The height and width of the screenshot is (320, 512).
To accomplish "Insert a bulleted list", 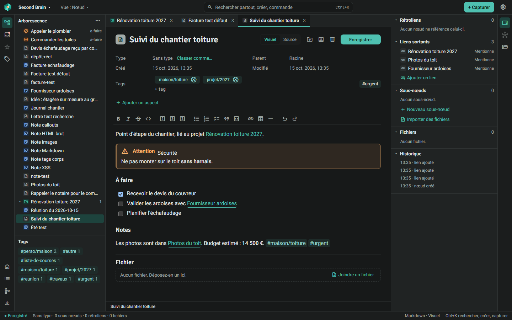I will click(x=197, y=119).
